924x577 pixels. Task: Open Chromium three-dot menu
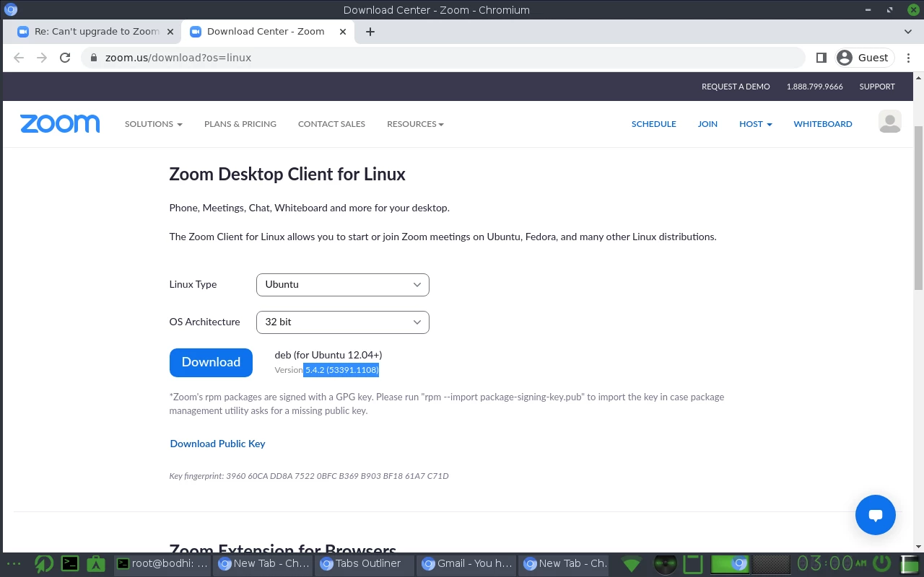point(908,58)
